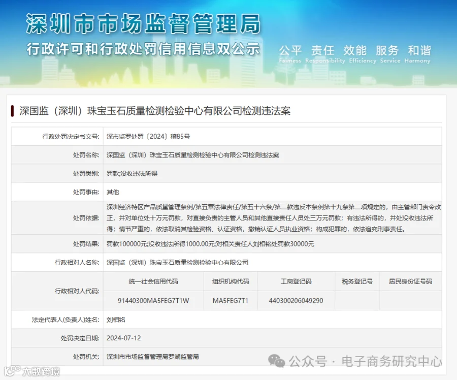Click the 行政处罚决定书文号 row label
The height and width of the screenshot is (380, 457).
click(x=71, y=137)
